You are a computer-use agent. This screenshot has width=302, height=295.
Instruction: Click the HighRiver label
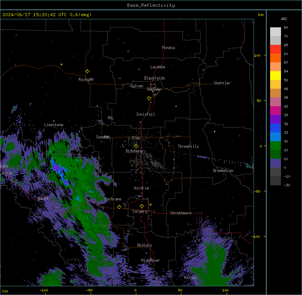pos(151,260)
